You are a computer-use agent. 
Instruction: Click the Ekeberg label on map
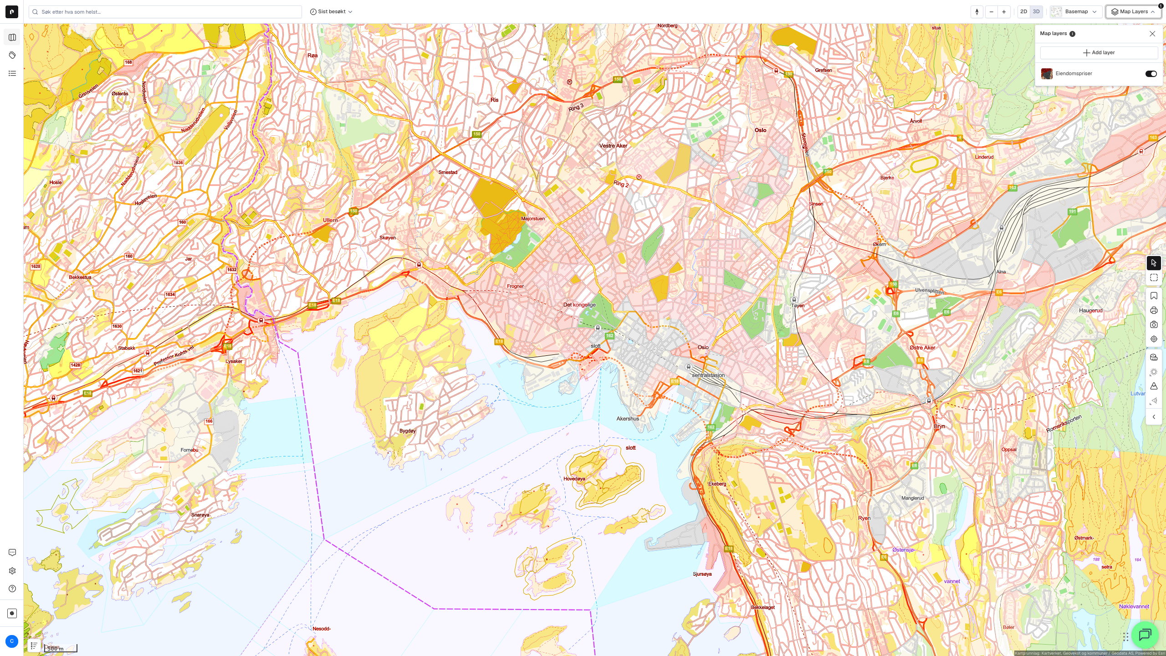717,484
